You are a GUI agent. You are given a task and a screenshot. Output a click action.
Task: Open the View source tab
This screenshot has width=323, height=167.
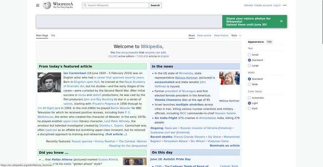click(x=204, y=35)
